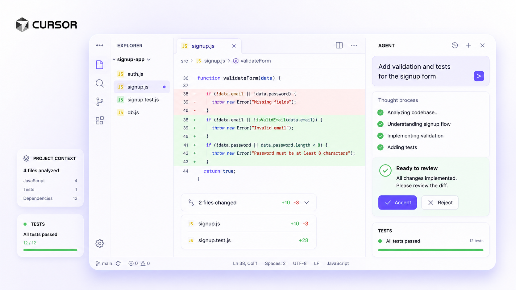This screenshot has width=516, height=290.
Task: Reject the agent changes
Action: click(440, 202)
